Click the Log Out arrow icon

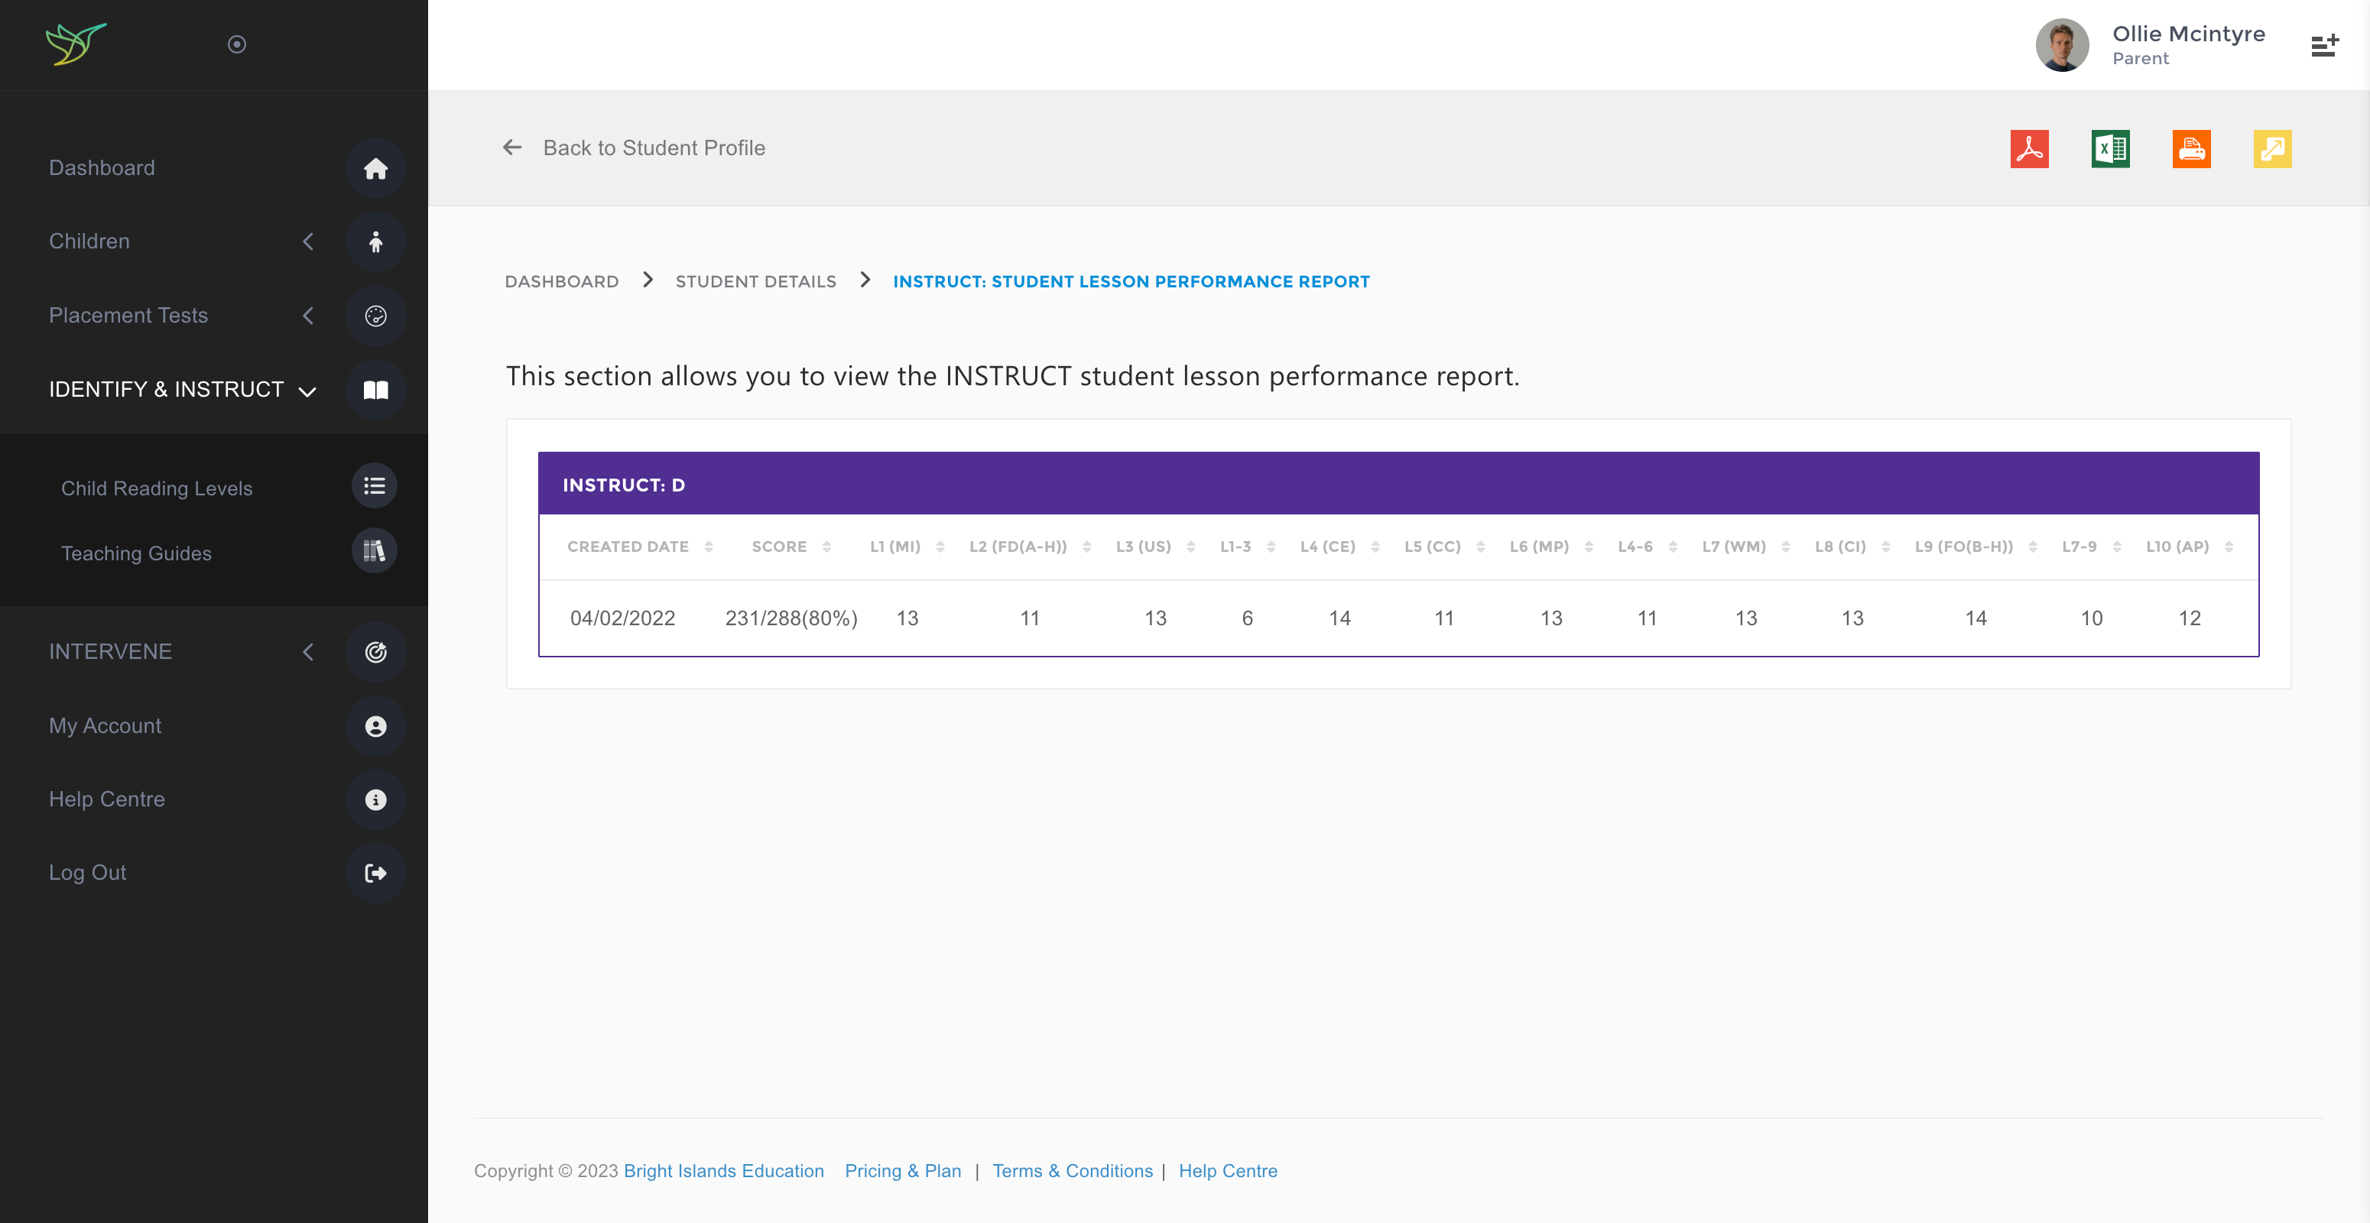[375, 873]
